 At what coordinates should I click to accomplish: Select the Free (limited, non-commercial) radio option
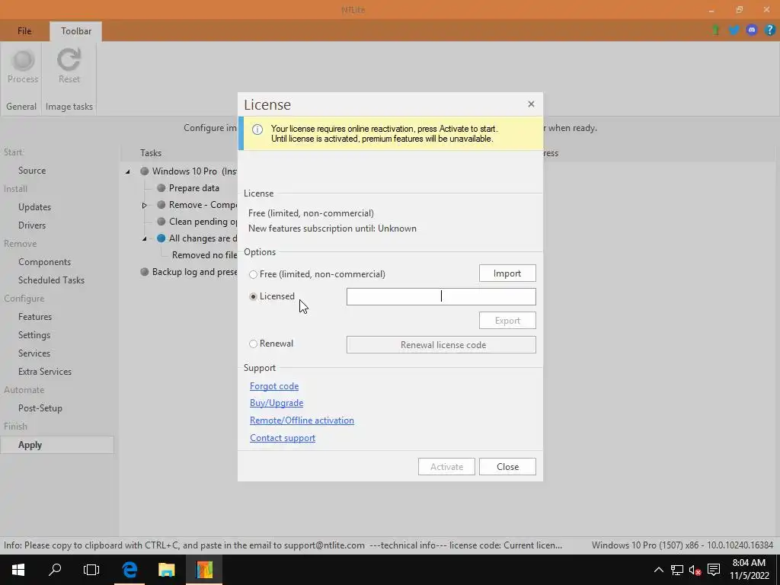(253, 274)
